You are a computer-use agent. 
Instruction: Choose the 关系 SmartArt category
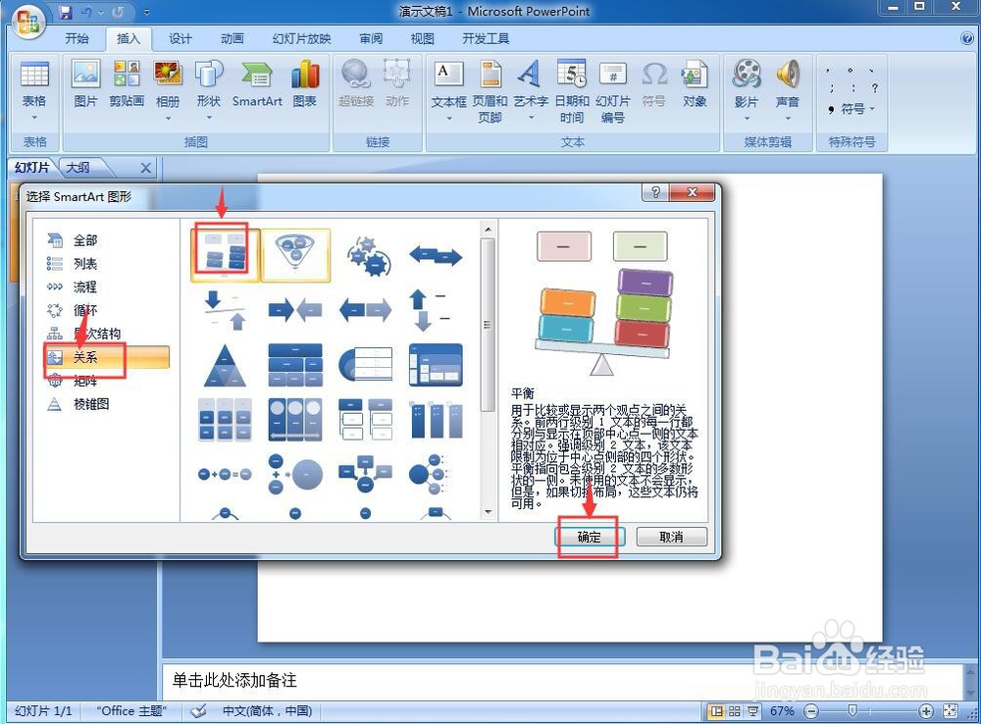point(106,357)
